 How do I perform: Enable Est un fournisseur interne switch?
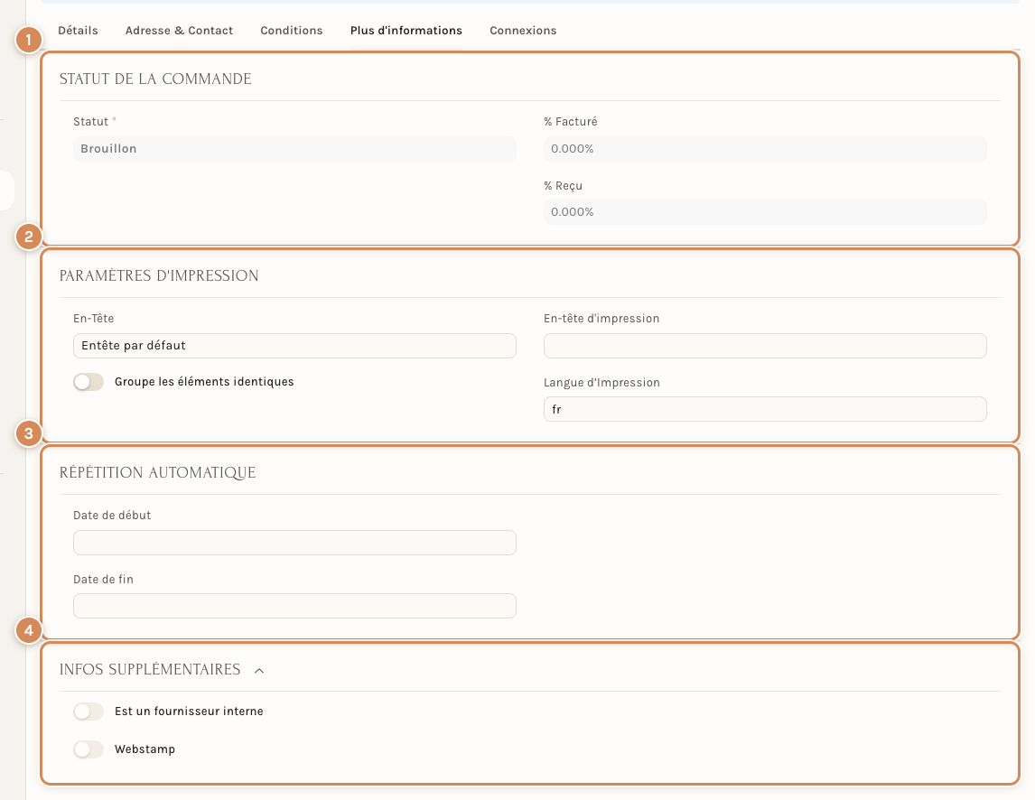89,712
